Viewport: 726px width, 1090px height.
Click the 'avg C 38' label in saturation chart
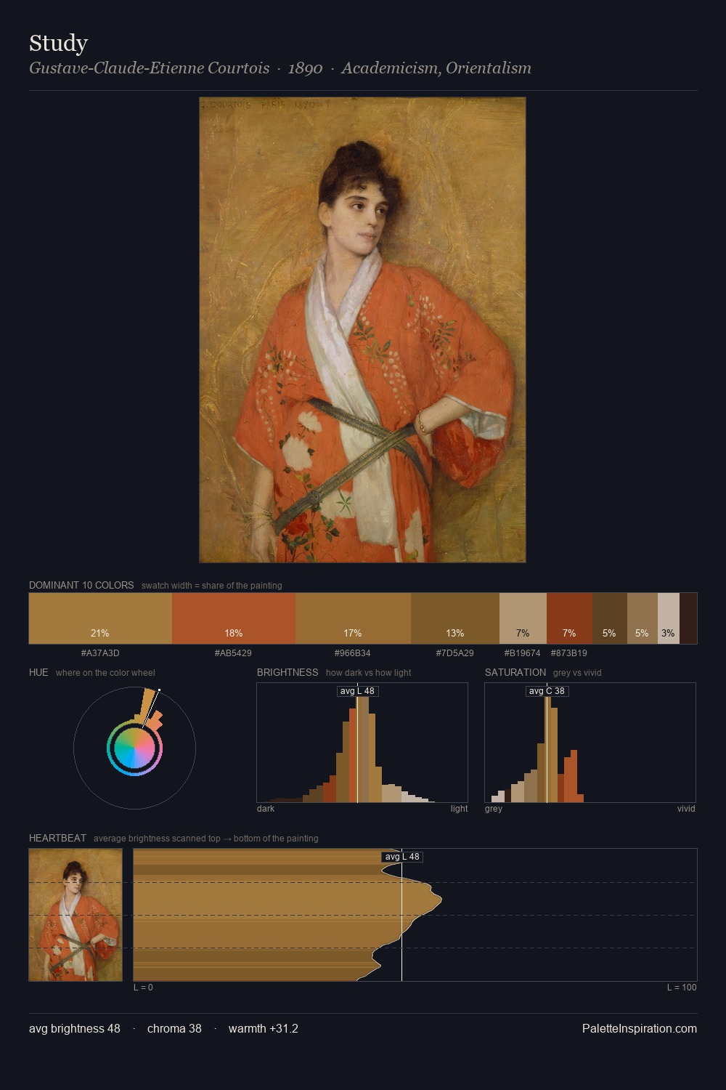click(x=547, y=691)
